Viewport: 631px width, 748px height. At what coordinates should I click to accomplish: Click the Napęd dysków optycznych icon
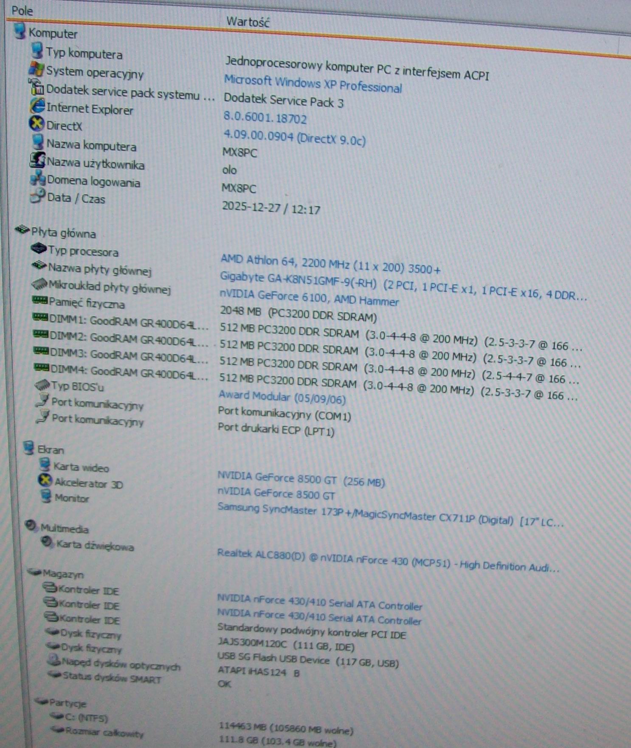54,660
